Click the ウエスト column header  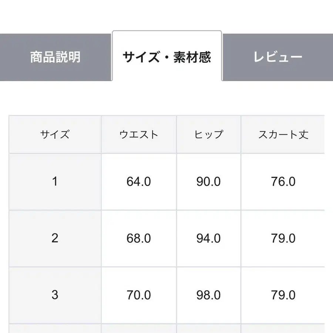click(138, 134)
